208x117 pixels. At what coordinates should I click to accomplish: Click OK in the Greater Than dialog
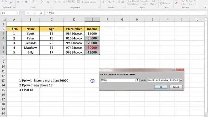tap(161, 87)
